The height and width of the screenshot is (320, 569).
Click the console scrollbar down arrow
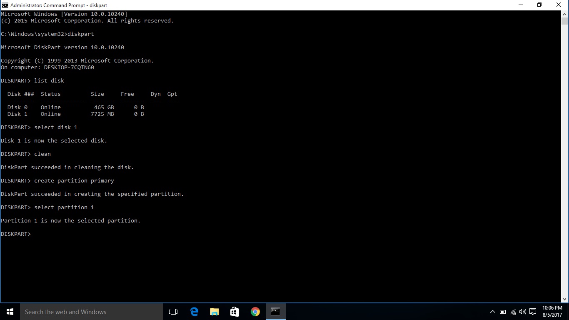[565, 299]
